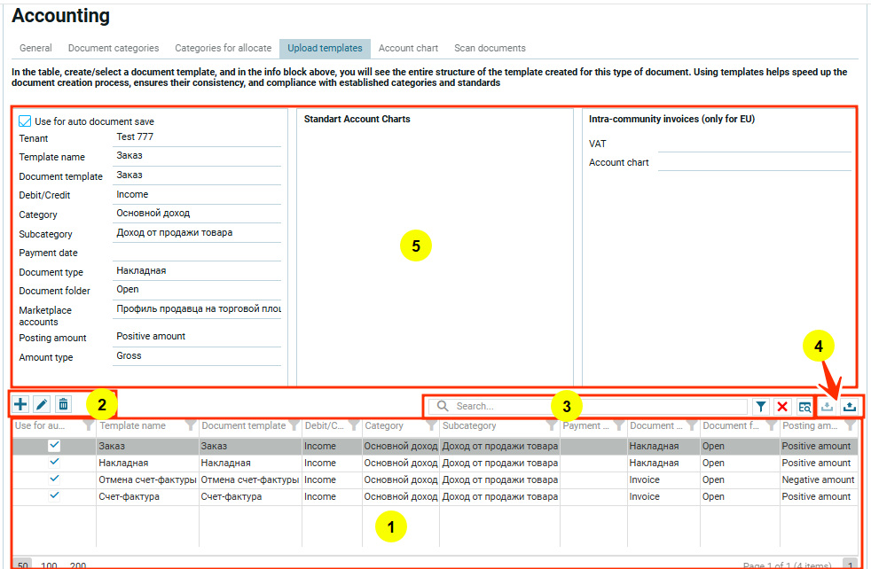Click the trash delete template icon
This screenshot has height=569, width=871.
[63, 405]
